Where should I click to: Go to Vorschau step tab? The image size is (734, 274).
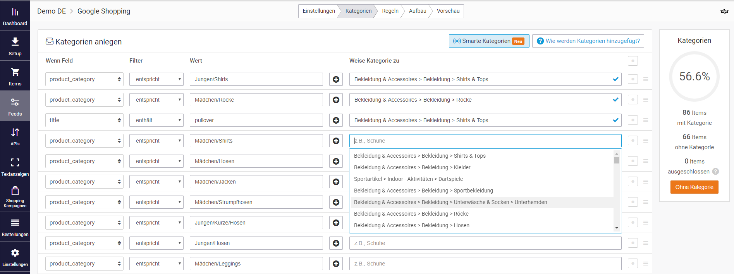448,11
